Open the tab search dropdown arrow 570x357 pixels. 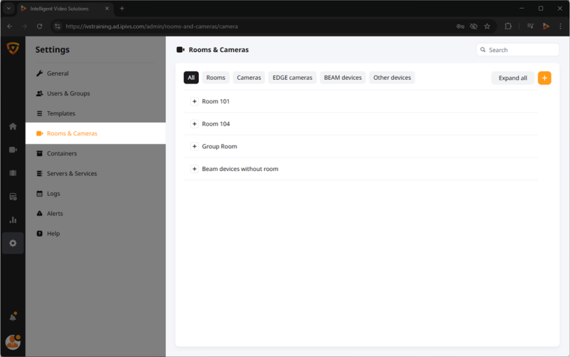coord(9,9)
